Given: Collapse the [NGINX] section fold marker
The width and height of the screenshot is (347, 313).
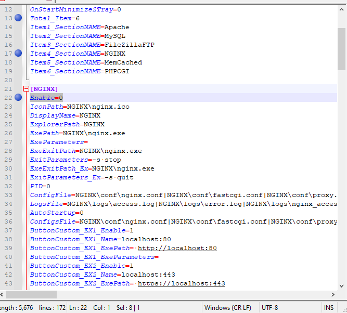Looking at the screenshot, I should (26, 89).
